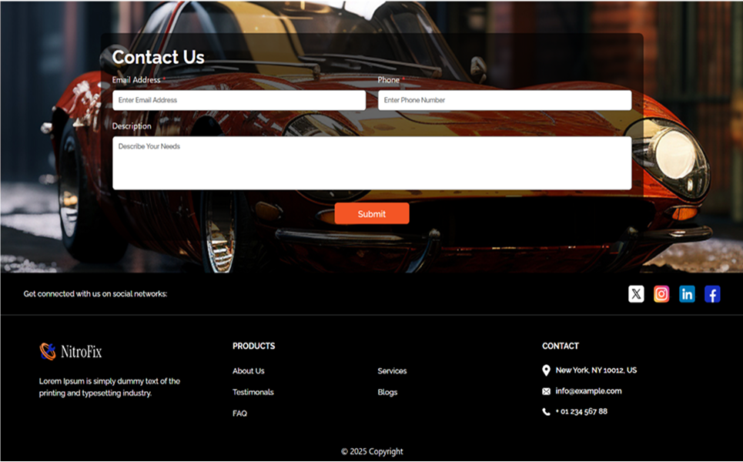Visit the Blogs footer link
The height and width of the screenshot is (462, 743).
point(387,393)
